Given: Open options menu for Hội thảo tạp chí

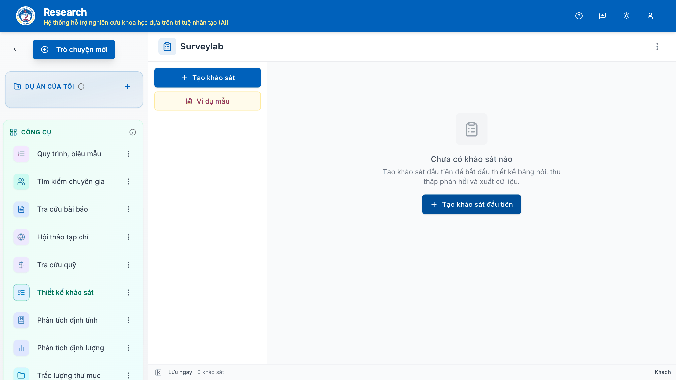Looking at the screenshot, I should tap(129, 237).
